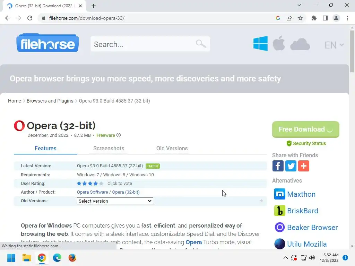Click the Home breadcrumb link
The width and height of the screenshot is (355, 266).
click(15, 101)
